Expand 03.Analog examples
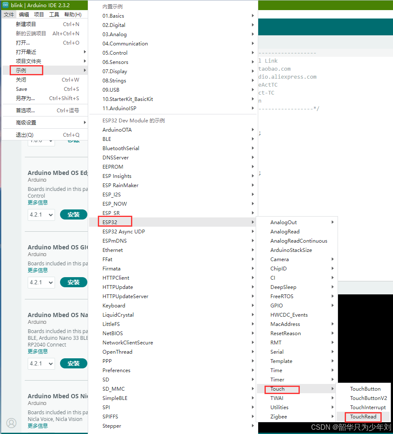 tap(173, 34)
